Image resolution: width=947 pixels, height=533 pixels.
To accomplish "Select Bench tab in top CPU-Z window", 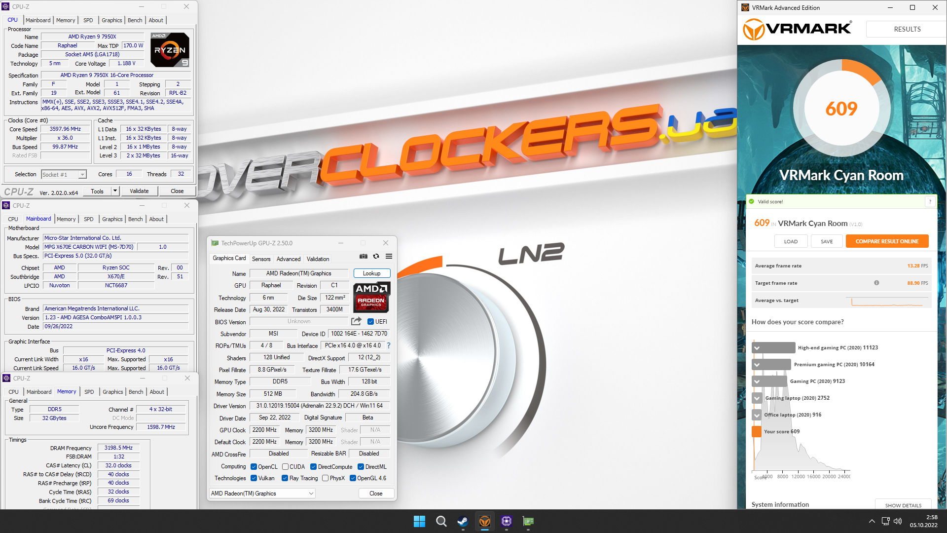I will (135, 20).
